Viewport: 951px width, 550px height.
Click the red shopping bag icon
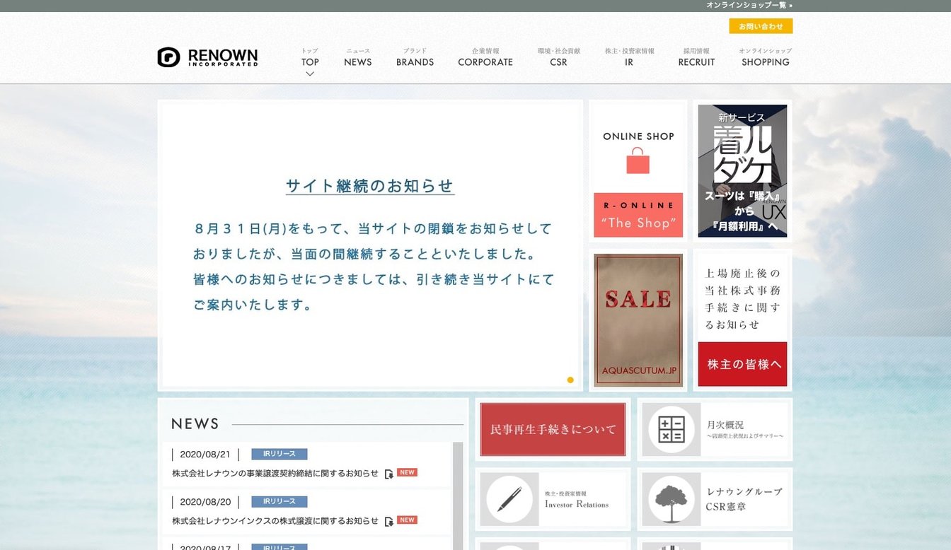(638, 160)
